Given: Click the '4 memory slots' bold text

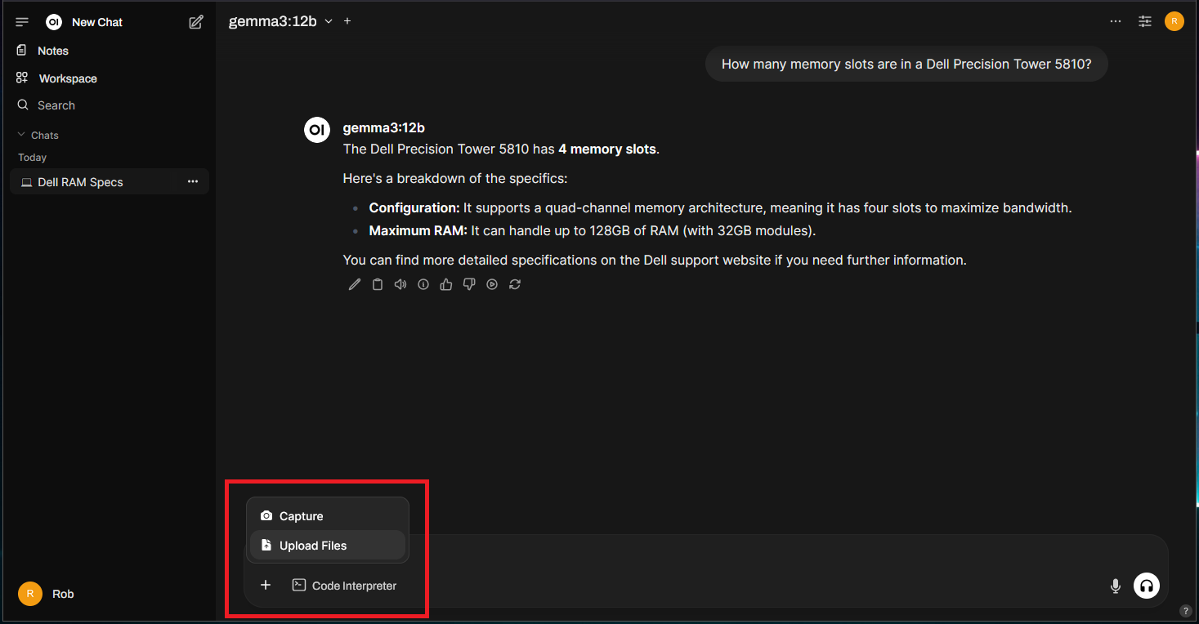Looking at the screenshot, I should point(607,149).
